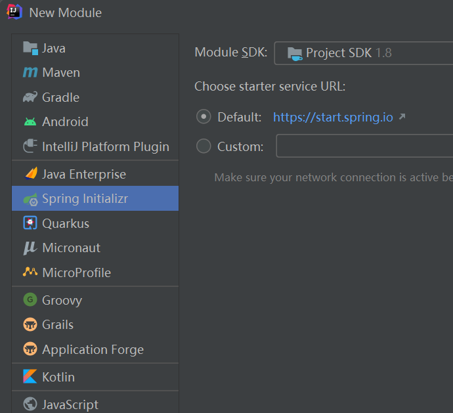The width and height of the screenshot is (453, 413).
Task: Click the IntelliJ Platform Plugin icon
Action: pos(30,146)
